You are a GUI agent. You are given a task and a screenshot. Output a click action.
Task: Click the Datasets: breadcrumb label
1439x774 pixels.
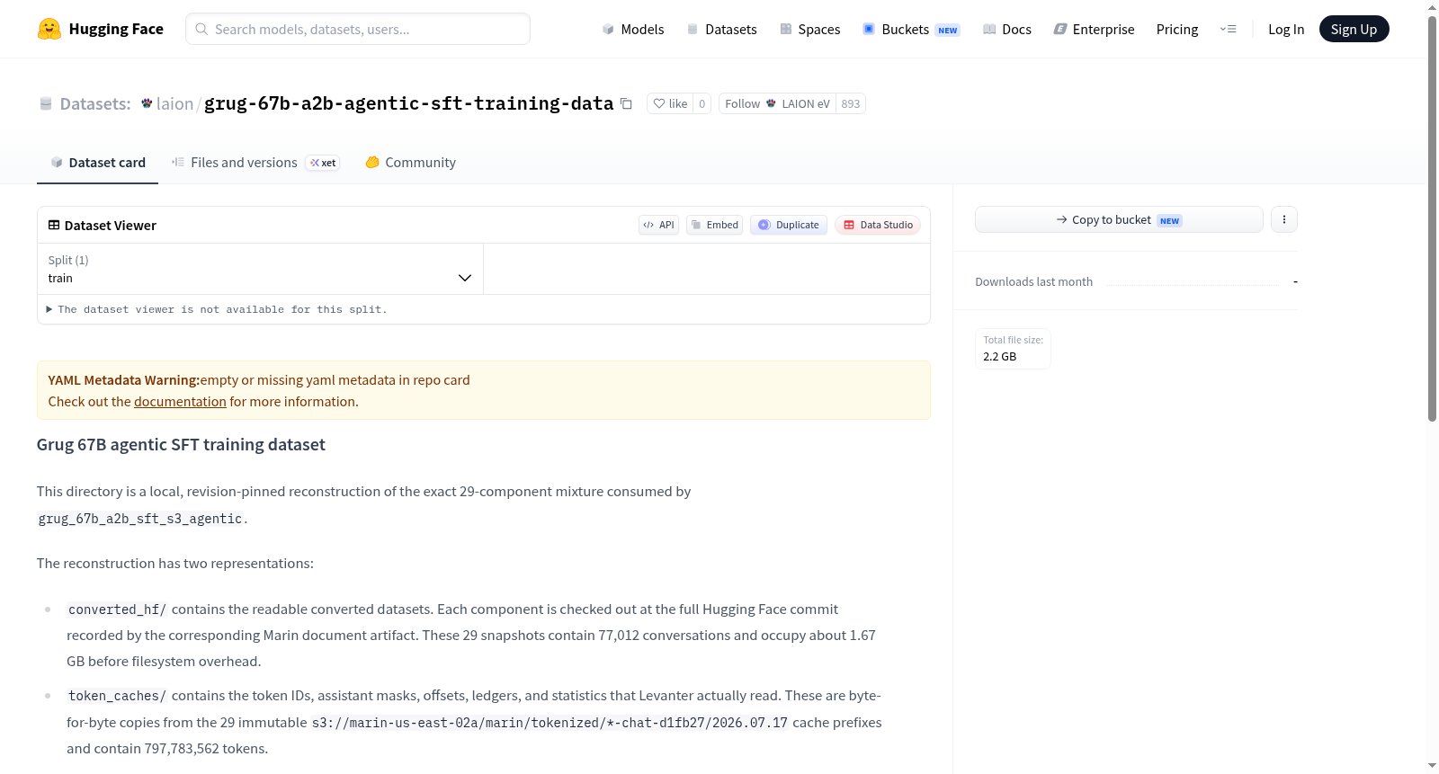[x=95, y=103]
